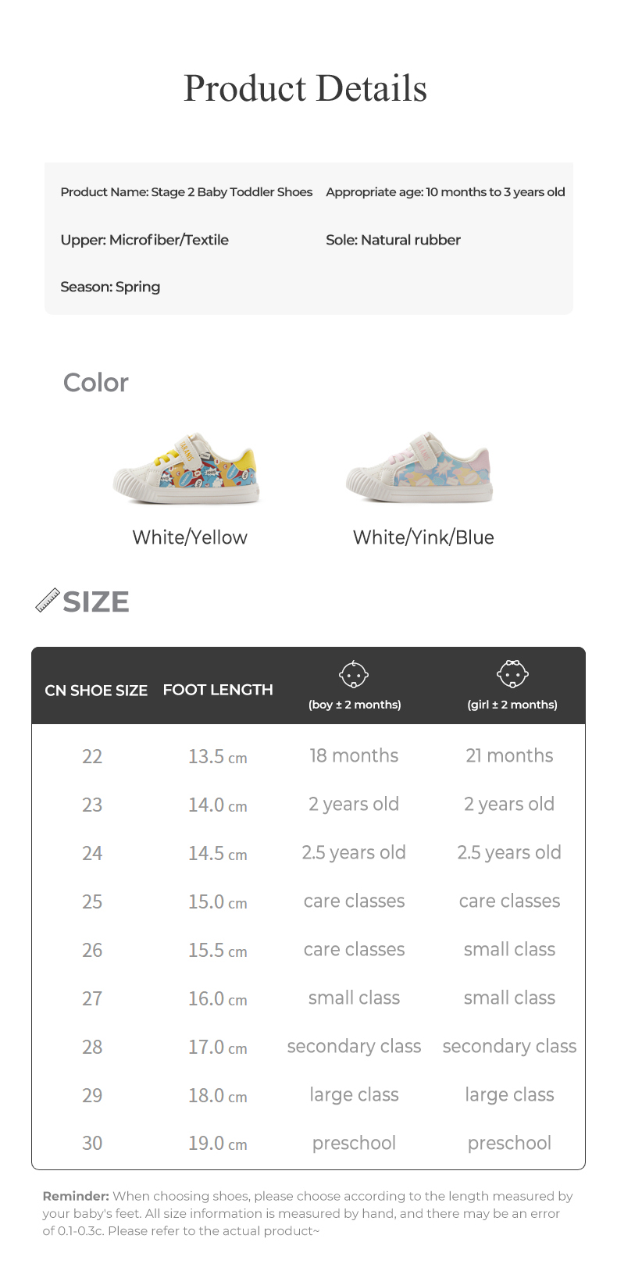Click the girl face icon with bows
617x1278 pixels.
(512, 673)
